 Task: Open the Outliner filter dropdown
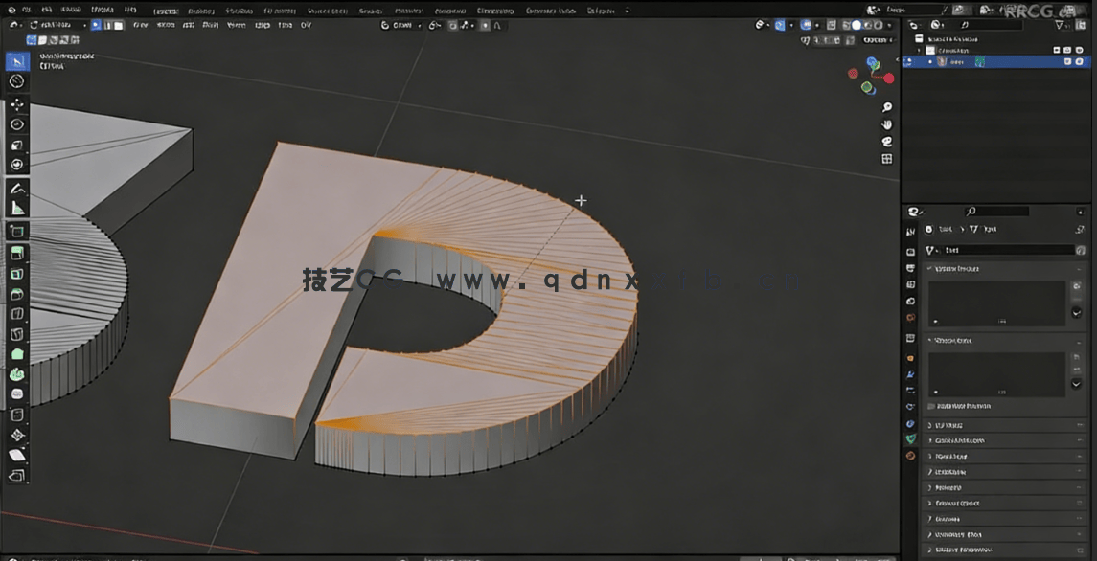[1060, 25]
